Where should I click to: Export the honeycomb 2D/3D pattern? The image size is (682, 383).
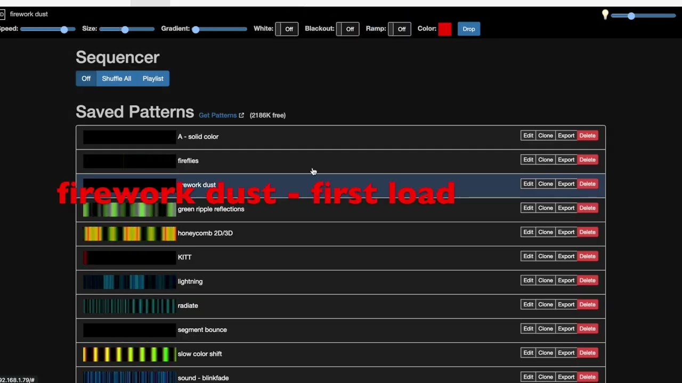point(566,232)
